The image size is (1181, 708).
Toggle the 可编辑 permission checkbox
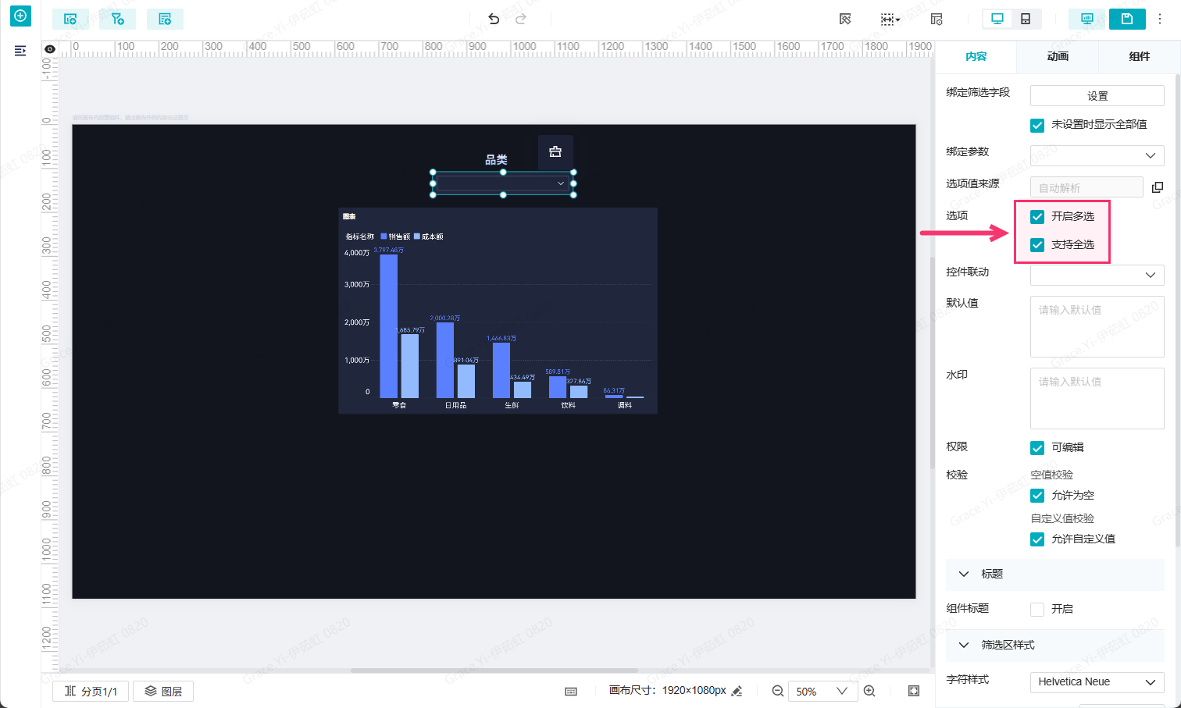tap(1037, 448)
